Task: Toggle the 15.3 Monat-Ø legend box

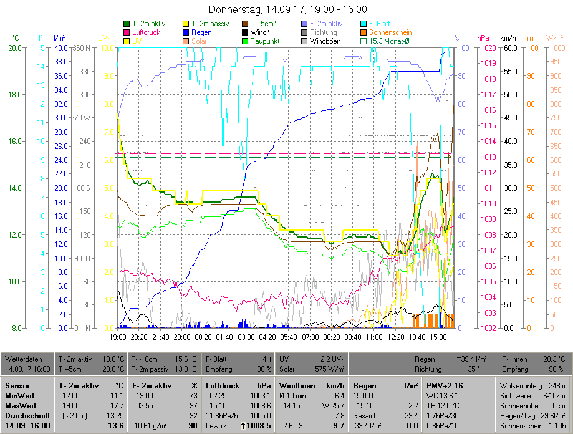Action: click(x=364, y=41)
